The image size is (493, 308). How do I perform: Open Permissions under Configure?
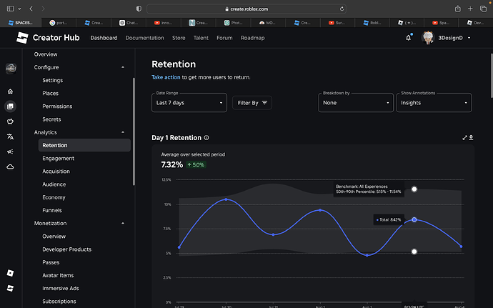point(57,106)
